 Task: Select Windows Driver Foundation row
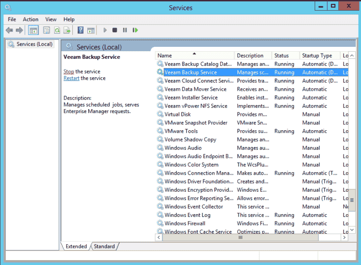pyautogui.click(x=252, y=181)
